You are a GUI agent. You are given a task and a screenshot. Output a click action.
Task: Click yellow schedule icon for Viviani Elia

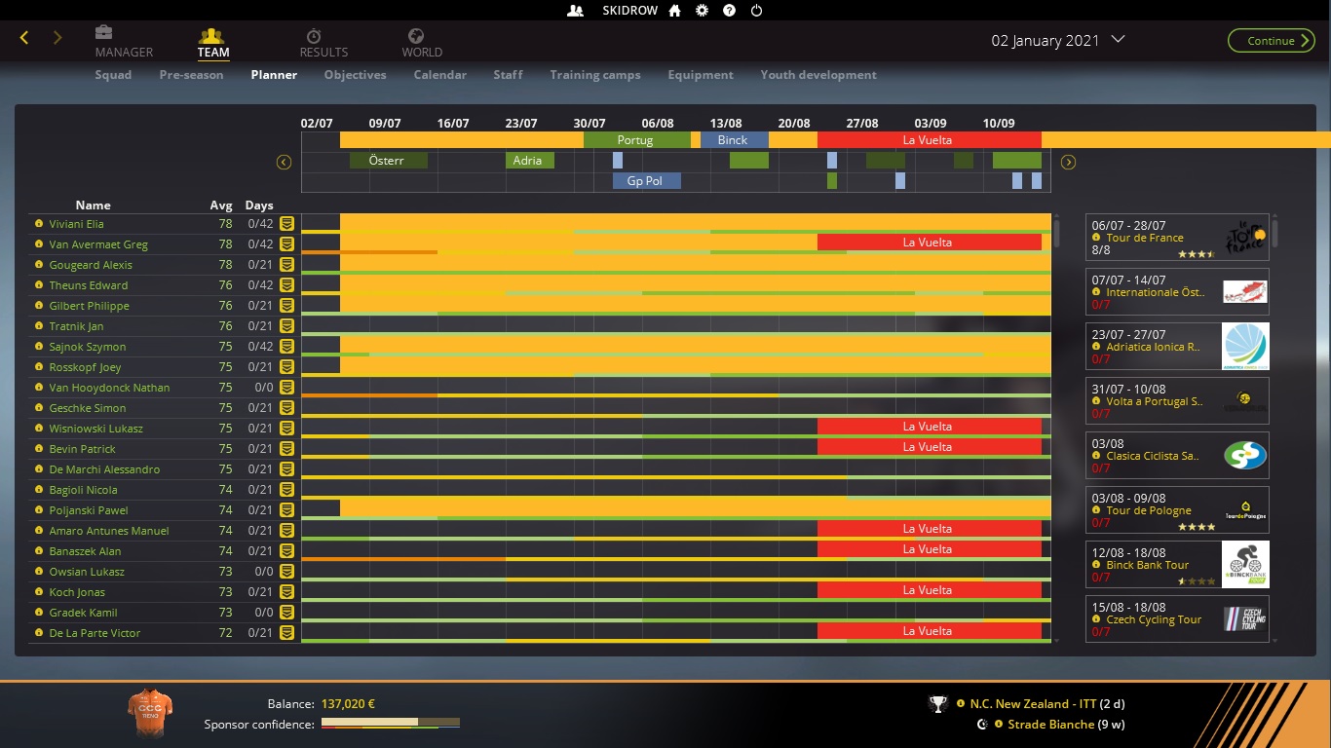click(286, 224)
